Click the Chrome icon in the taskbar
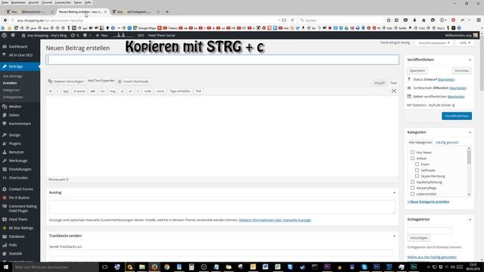The height and width of the screenshot is (272, 484). coord(166,267)
